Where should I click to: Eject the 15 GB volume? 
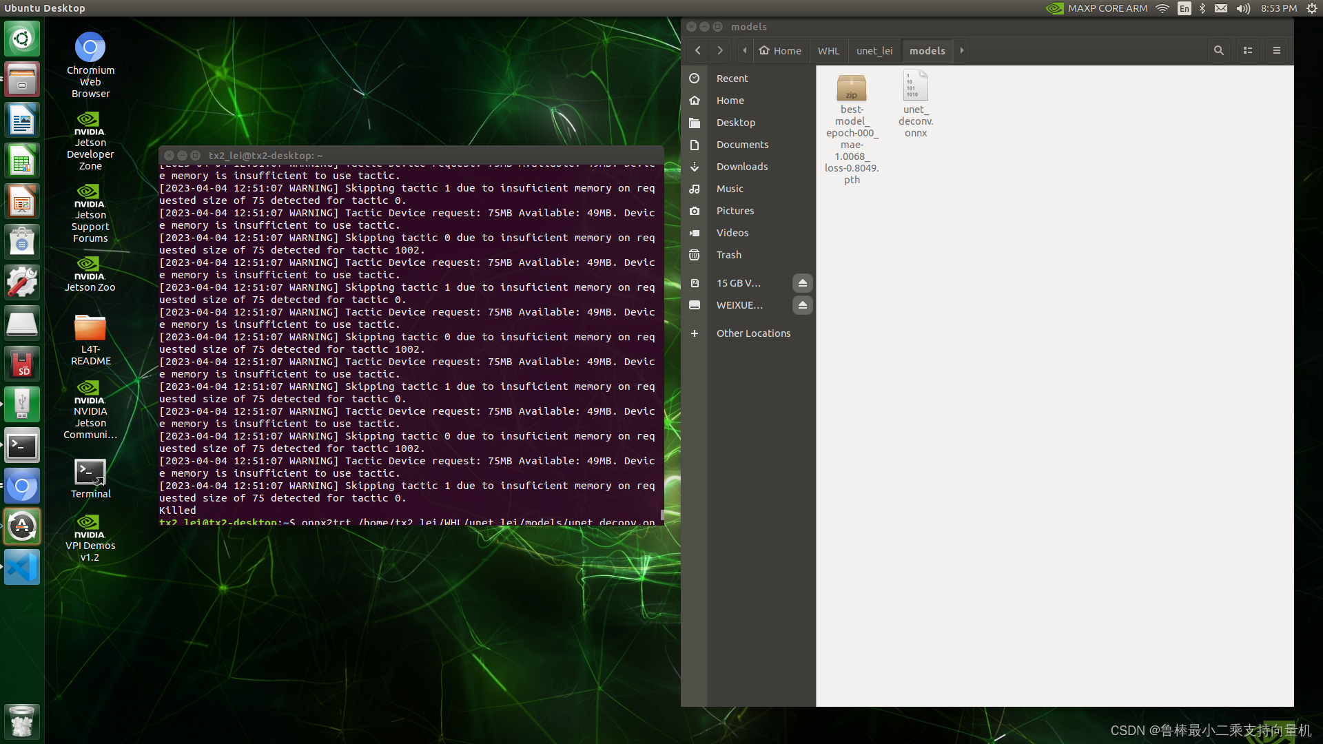coord(802,283)
